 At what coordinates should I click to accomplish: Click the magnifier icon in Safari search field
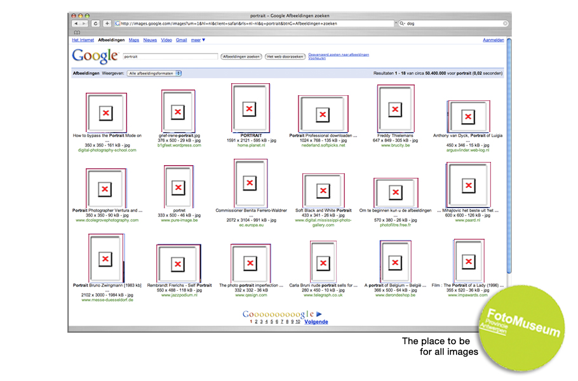tap(402, 23)
